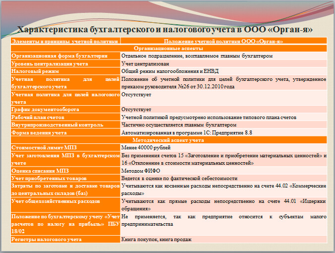Select value 'Книга покупок, книга продаж'
Image resolution: width=335 pixels, height=253 pixels.
coord(157,239)
